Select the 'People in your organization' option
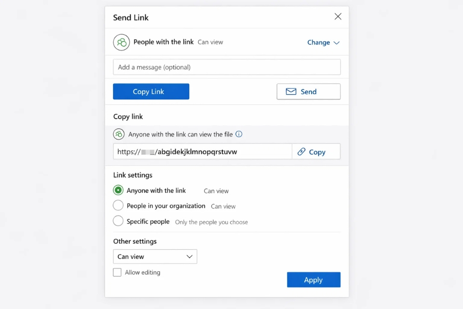463x309 pixels. [x=118, y=206]
